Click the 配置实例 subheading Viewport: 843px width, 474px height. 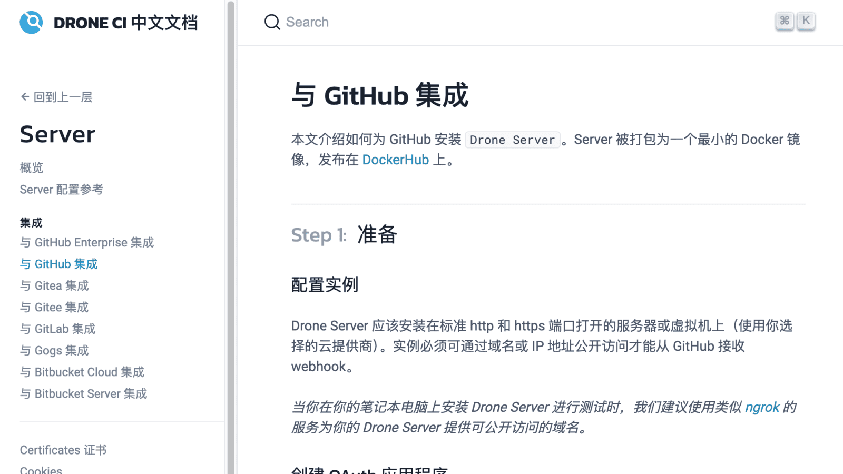pos(325,285)
